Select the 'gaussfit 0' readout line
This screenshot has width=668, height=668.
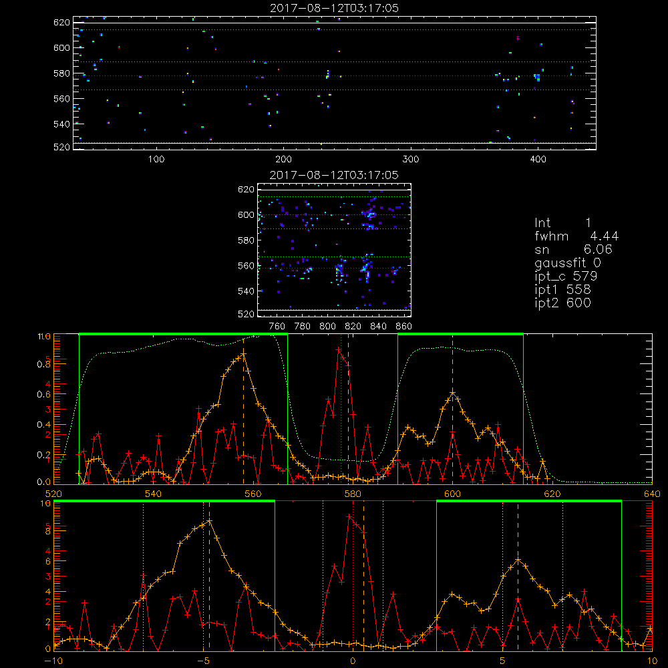point(567,263)
